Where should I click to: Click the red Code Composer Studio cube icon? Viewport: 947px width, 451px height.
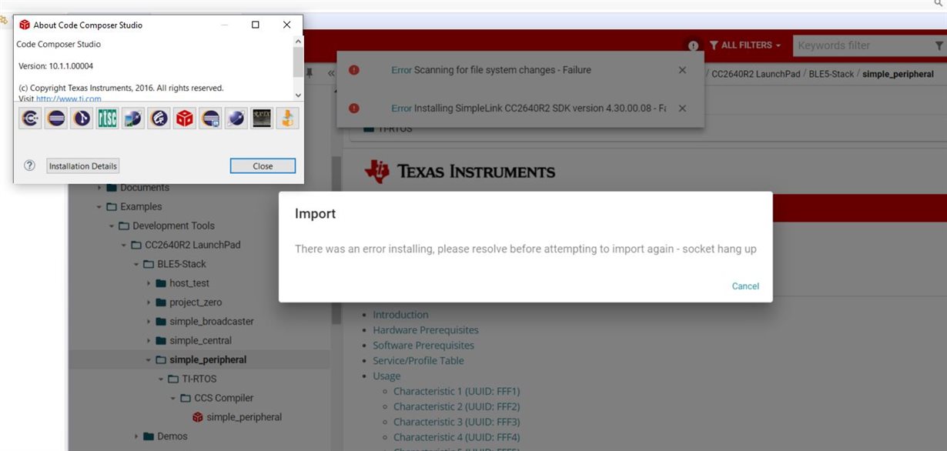(185, 119)
